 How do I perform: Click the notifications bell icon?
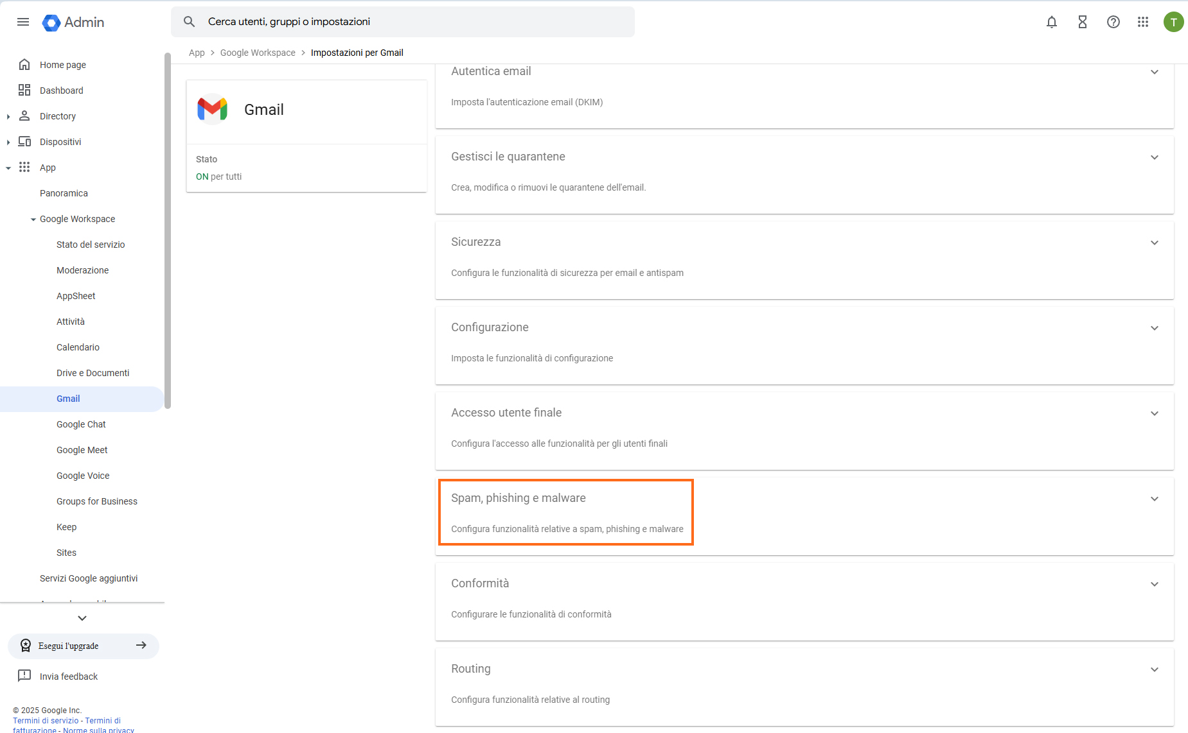(1051, 22)
